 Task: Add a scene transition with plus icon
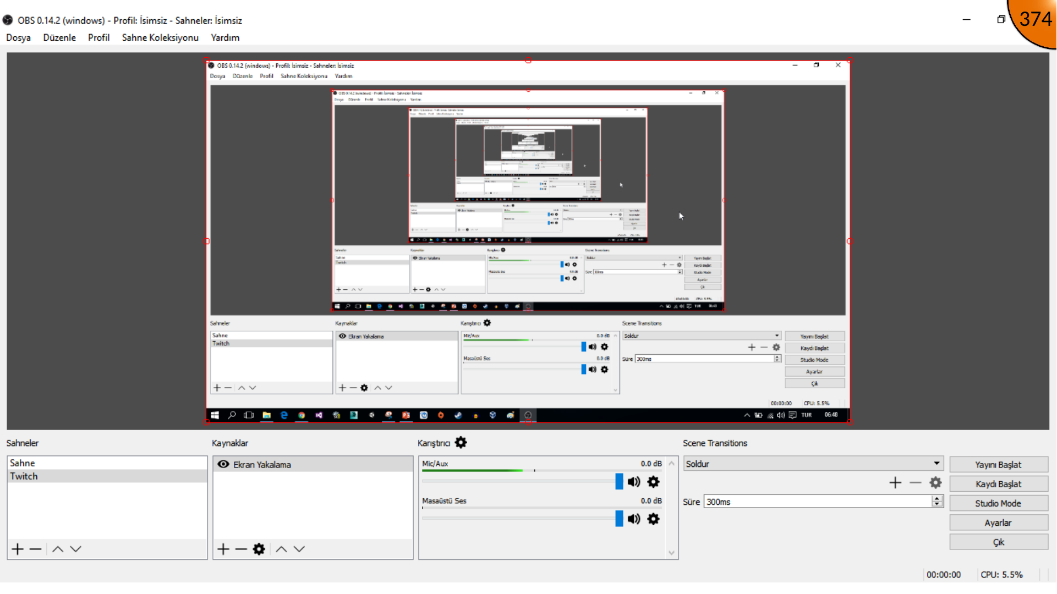click(895, 483)
